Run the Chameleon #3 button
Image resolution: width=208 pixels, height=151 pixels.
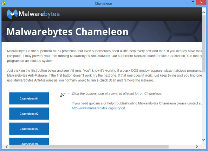29,129
